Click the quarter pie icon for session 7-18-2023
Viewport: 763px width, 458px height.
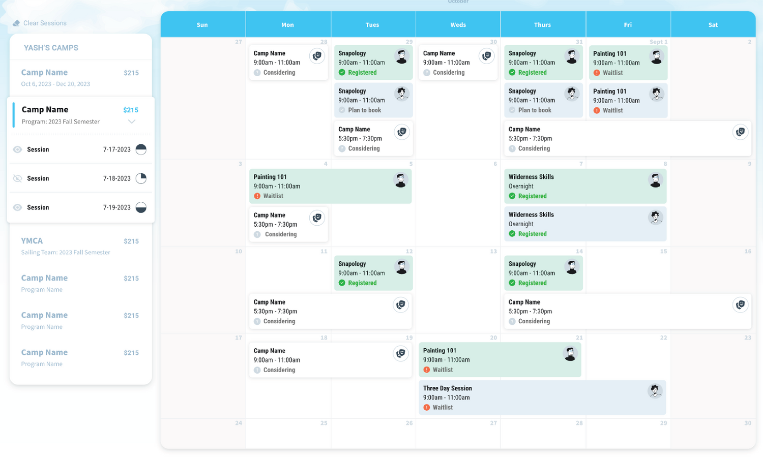click(x=141, y=178)
